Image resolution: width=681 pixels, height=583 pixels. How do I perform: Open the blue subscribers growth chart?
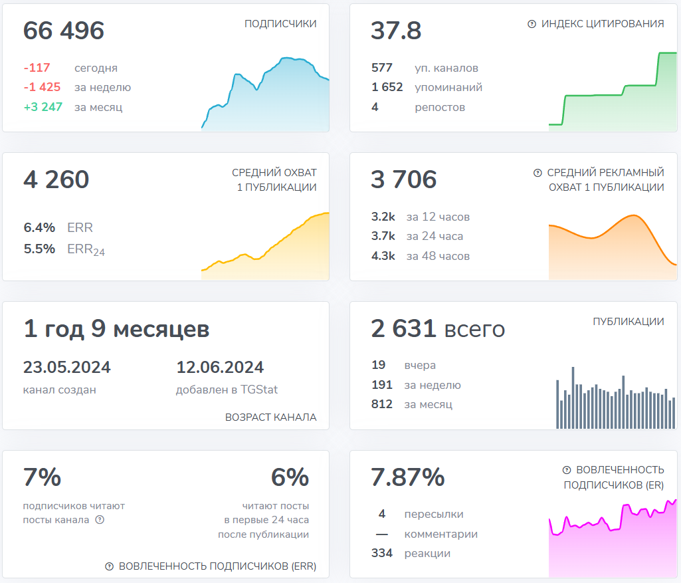[x=265, y=95]
